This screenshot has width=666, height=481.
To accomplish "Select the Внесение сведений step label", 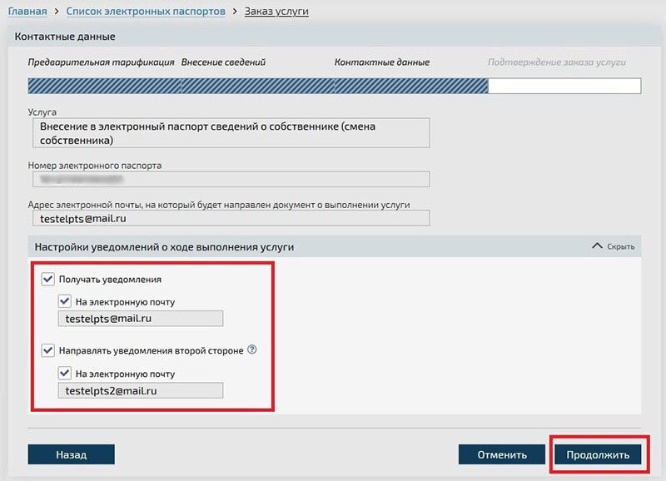I will tap(223, 62).
